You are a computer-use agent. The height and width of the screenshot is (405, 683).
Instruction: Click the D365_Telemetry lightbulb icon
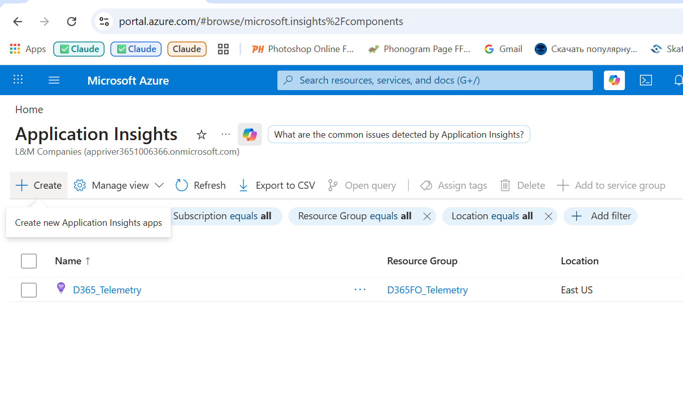point(61,288)
